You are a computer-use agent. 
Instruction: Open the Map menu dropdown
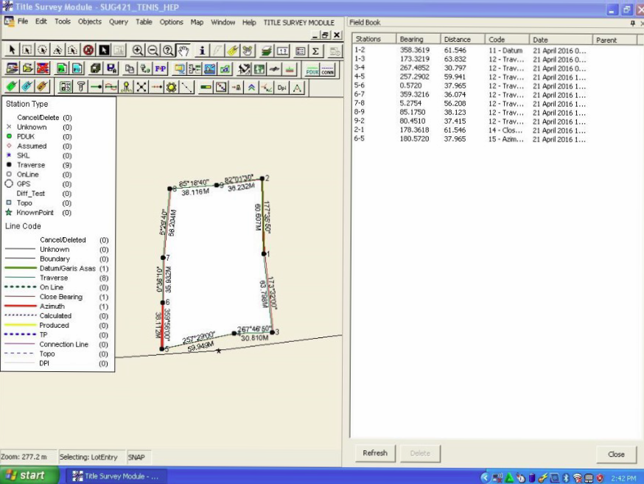click(x=197, y=22)
